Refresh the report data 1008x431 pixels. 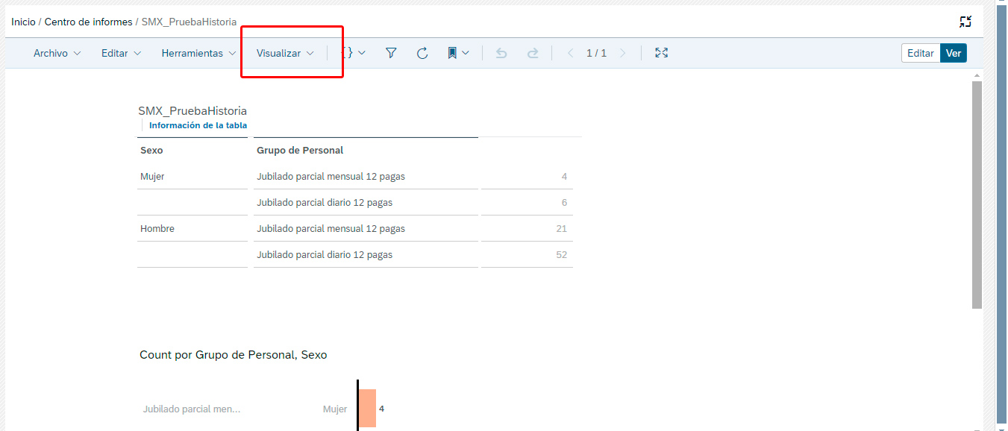(422, 53)
